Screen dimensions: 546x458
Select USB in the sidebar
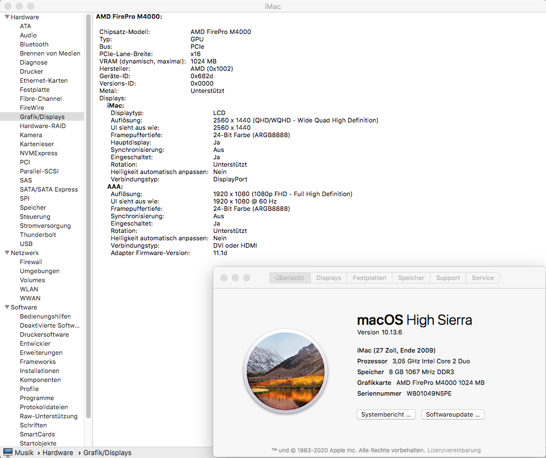click(26, 244)
